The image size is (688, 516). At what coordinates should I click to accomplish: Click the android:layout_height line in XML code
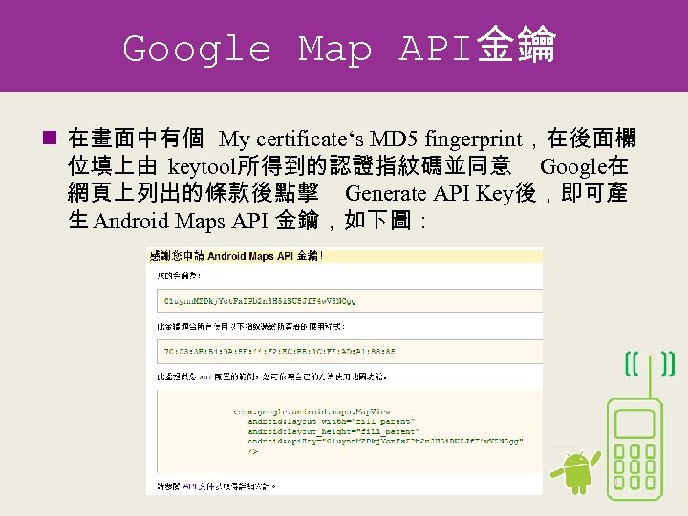[333, 431]
